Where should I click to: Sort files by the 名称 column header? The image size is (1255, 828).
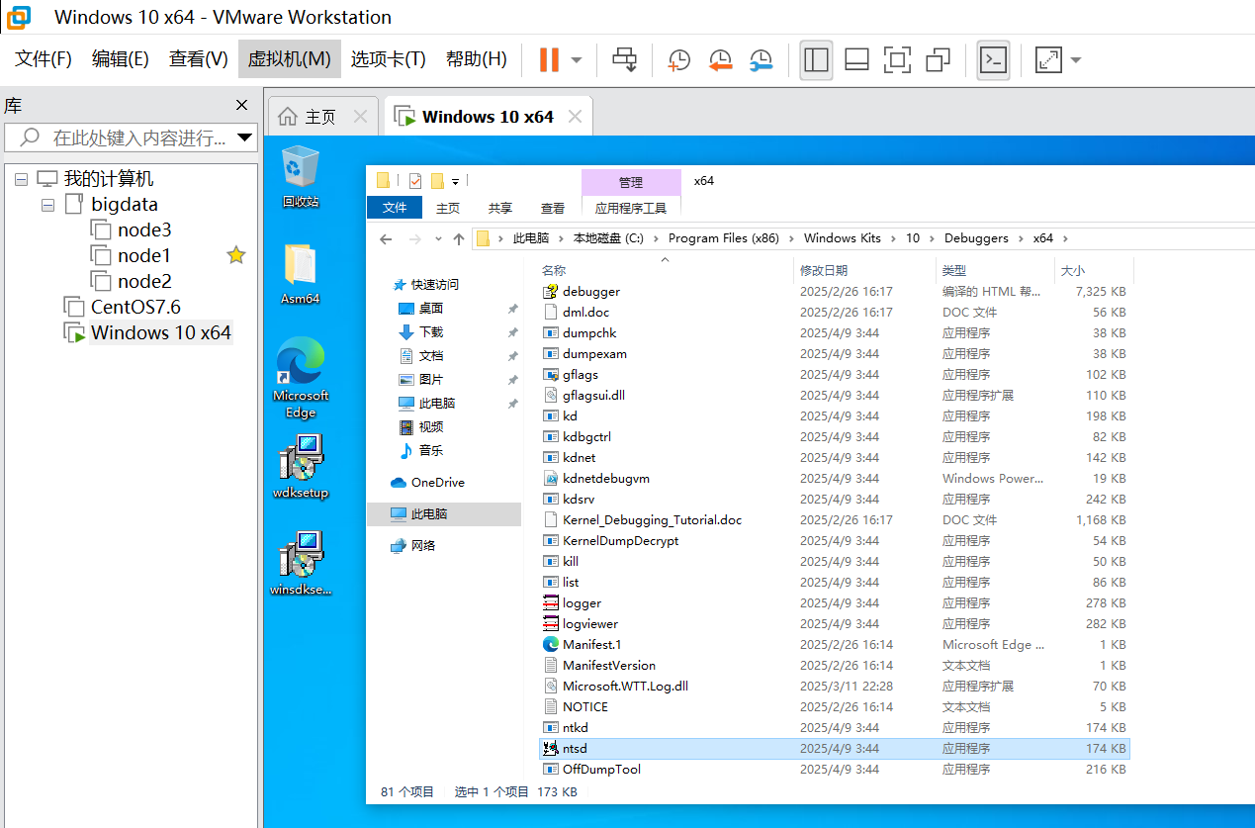[x=554, y=270]
